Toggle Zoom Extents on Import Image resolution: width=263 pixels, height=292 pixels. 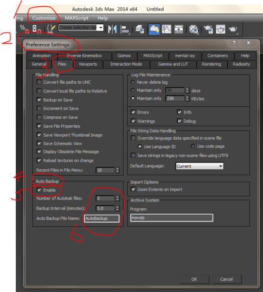click(x=133, y=189)
